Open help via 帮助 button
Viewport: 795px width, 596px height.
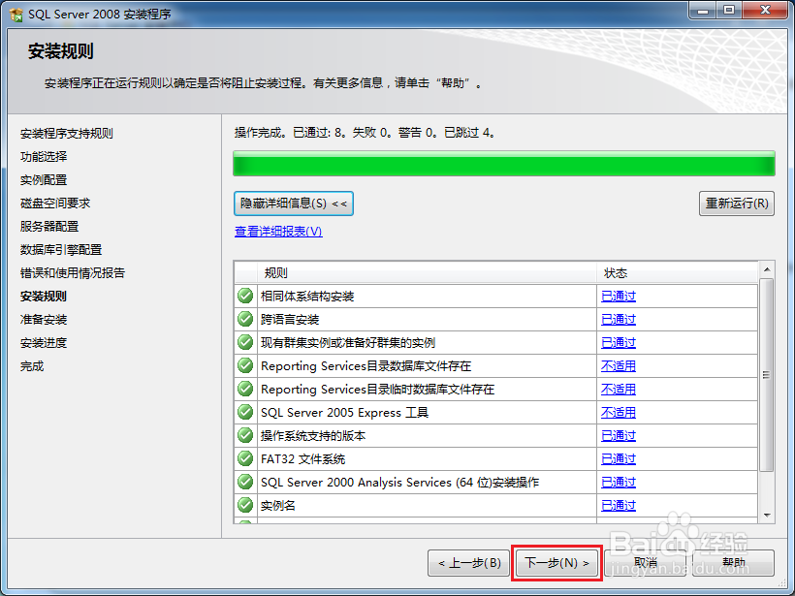[733, 563]
